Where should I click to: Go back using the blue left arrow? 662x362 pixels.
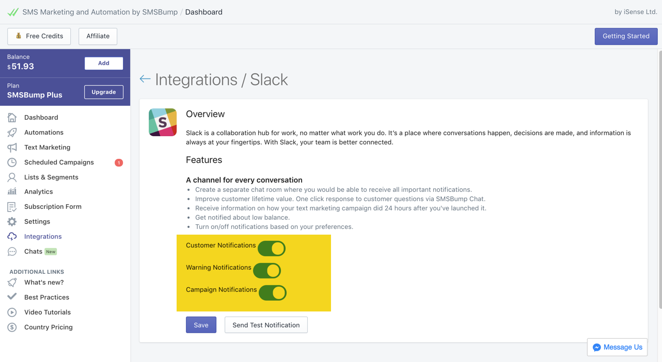coord(145,79)
